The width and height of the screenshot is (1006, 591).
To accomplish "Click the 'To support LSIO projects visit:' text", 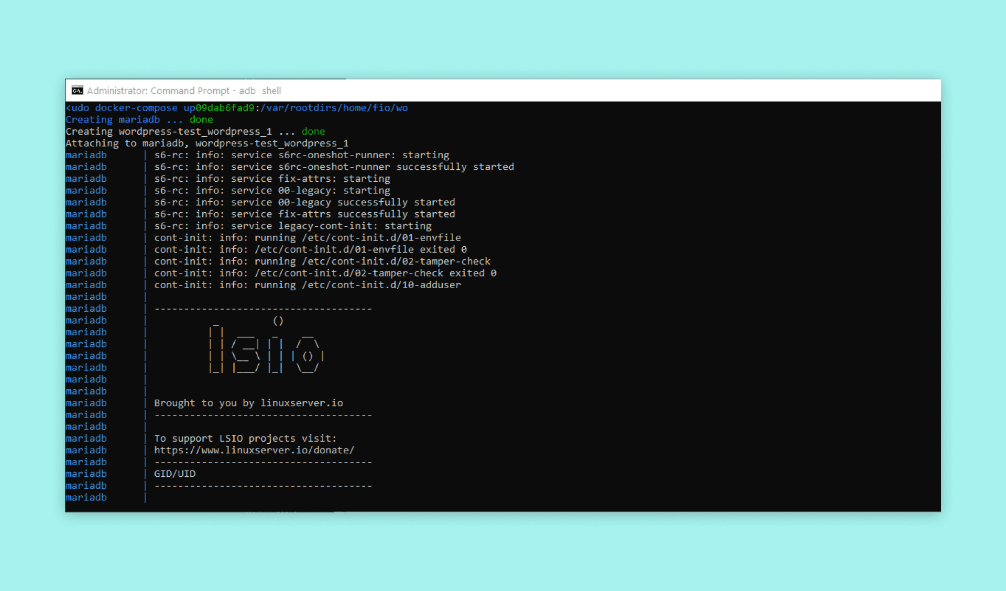I will point(245,439).
